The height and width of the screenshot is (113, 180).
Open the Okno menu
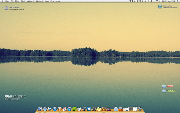tap(52, 1)
